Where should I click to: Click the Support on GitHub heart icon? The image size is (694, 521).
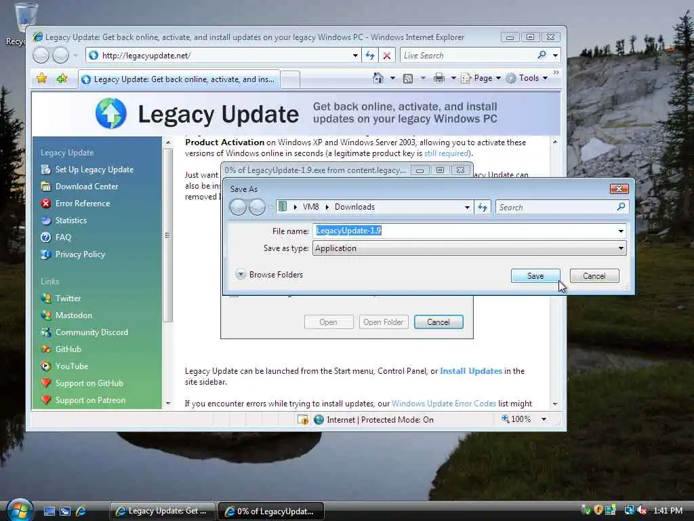coord(45,383)
